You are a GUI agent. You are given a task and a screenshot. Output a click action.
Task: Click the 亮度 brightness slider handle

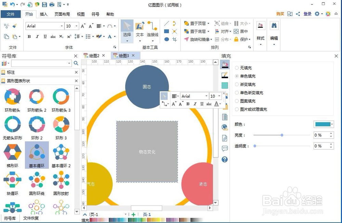click(282, 135)
